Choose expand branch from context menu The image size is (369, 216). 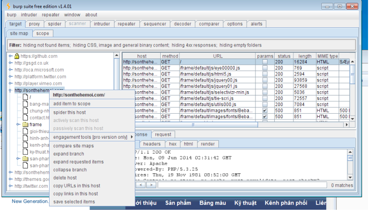point(68,154)
